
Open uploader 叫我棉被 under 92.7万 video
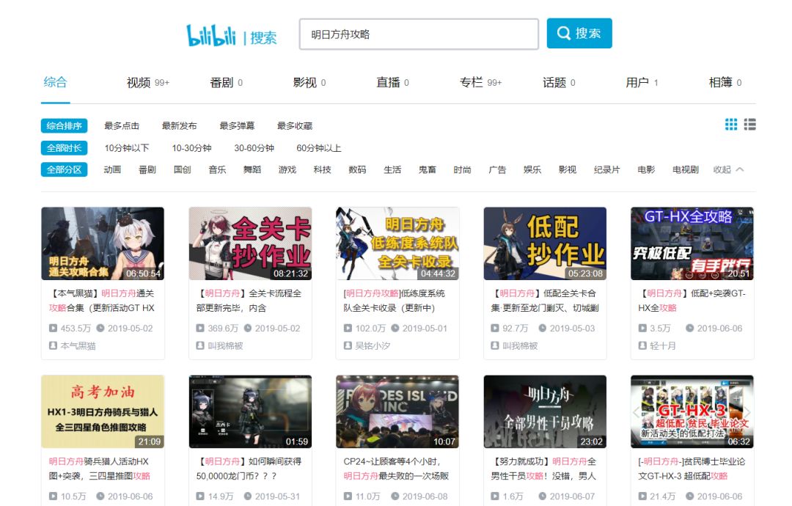point(520,346)
